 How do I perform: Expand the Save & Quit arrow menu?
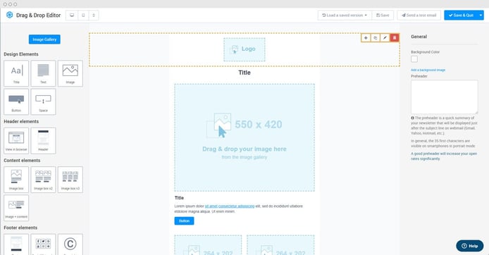click(481, 15)
